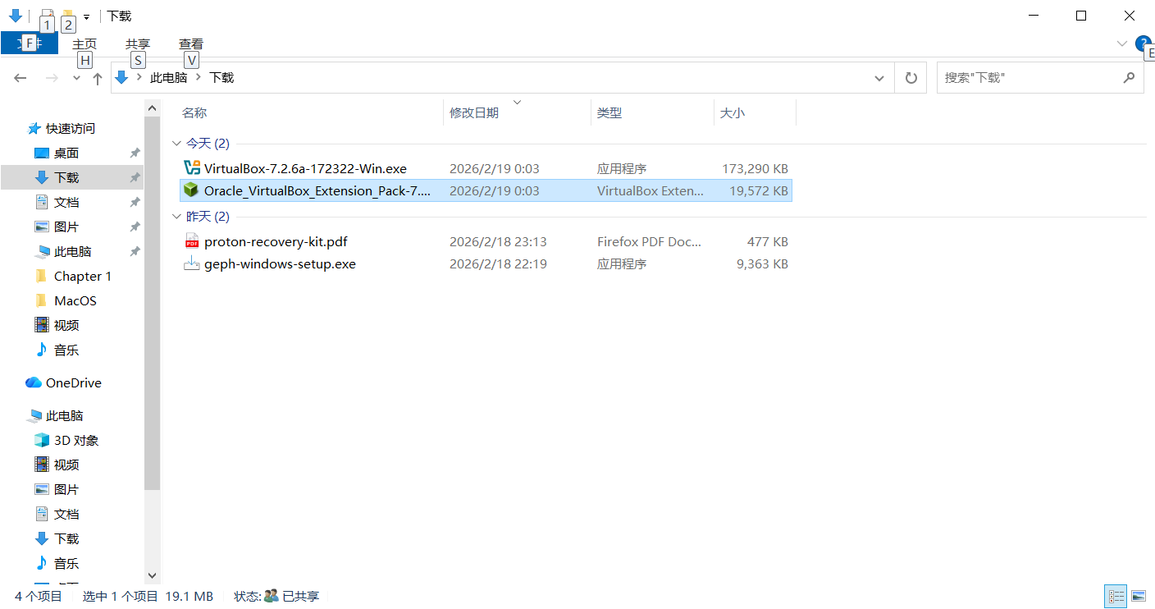Screen dimensions: 1155x609
Task: Collapse the 今天 (2) file group
Action: point(176,144)
